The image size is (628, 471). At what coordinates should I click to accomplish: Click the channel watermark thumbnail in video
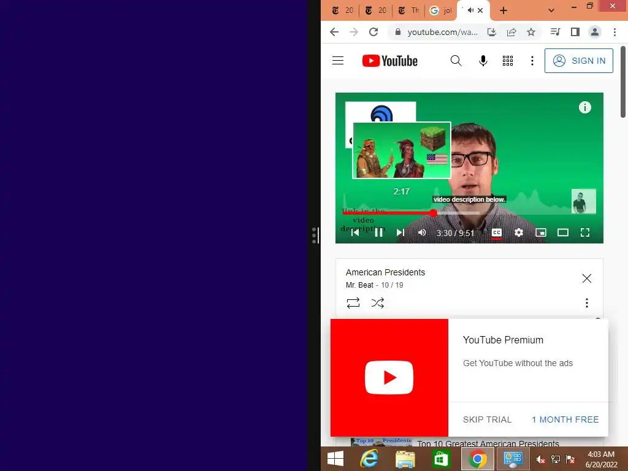[584, 201]
